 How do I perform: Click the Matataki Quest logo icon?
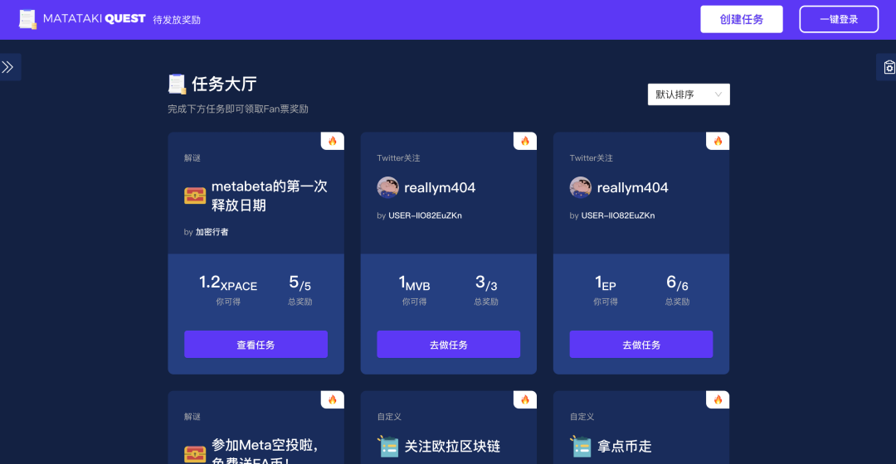pos(27,19)
